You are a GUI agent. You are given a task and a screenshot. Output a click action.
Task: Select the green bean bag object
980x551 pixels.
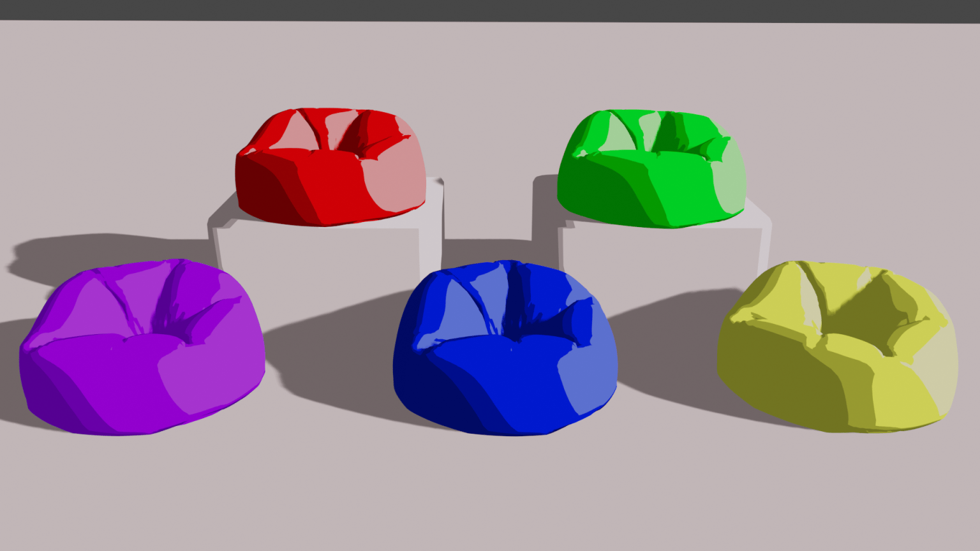pyautogui.click(x=652, y=168)
